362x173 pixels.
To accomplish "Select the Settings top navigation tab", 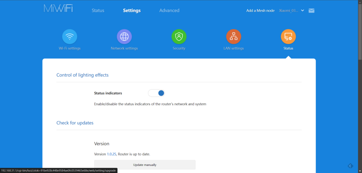I will [132, 11].
